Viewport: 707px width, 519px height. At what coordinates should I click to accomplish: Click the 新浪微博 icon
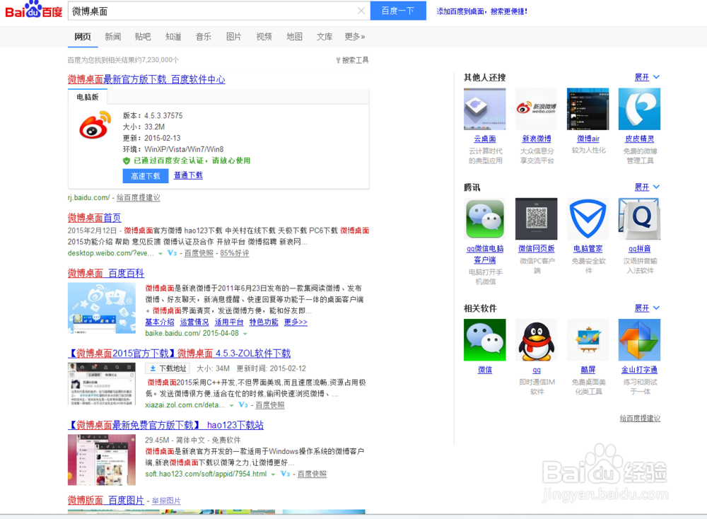point(536,109)
